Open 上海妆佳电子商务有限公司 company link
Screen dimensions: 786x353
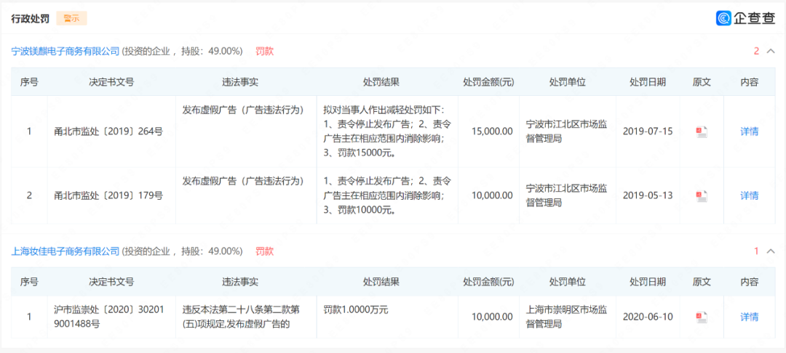pos(65,251)
